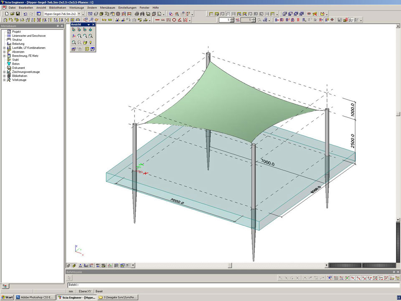The width and height of the screenshot is (401, 301).
Task: Open the Einstellungen menu
Action: point(127,8)
